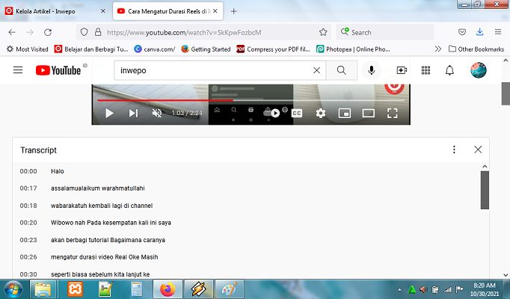510x299 pixels.
Task: Open XAMPP from taskbar
Action: click(x=75, y=289)
